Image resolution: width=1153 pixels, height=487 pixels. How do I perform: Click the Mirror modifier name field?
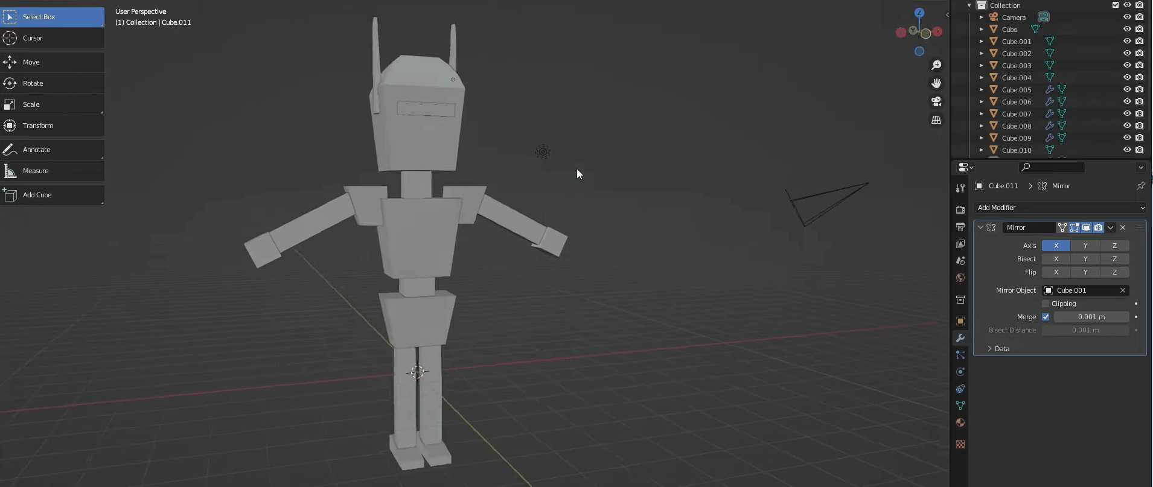[x=1029, y=228]
